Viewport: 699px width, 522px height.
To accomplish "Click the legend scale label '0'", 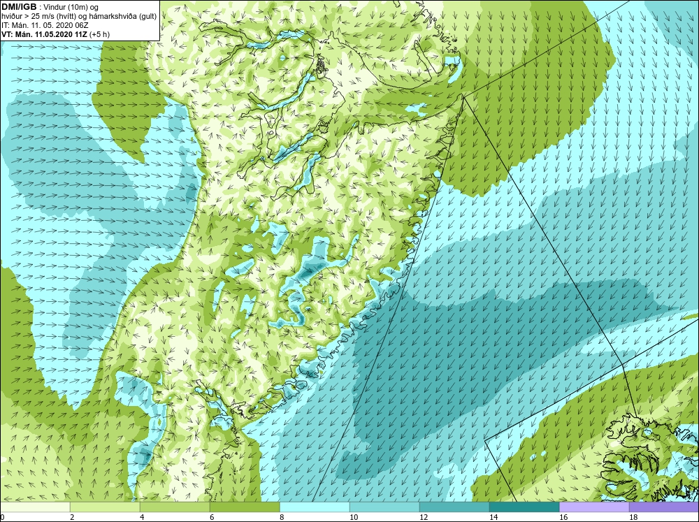I will click(x=2, y=517).
